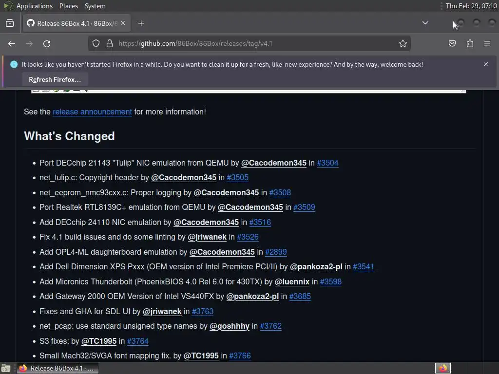The image size is (499, 374).
Task: Open pull request #3685 link
Action: [300, 296]
